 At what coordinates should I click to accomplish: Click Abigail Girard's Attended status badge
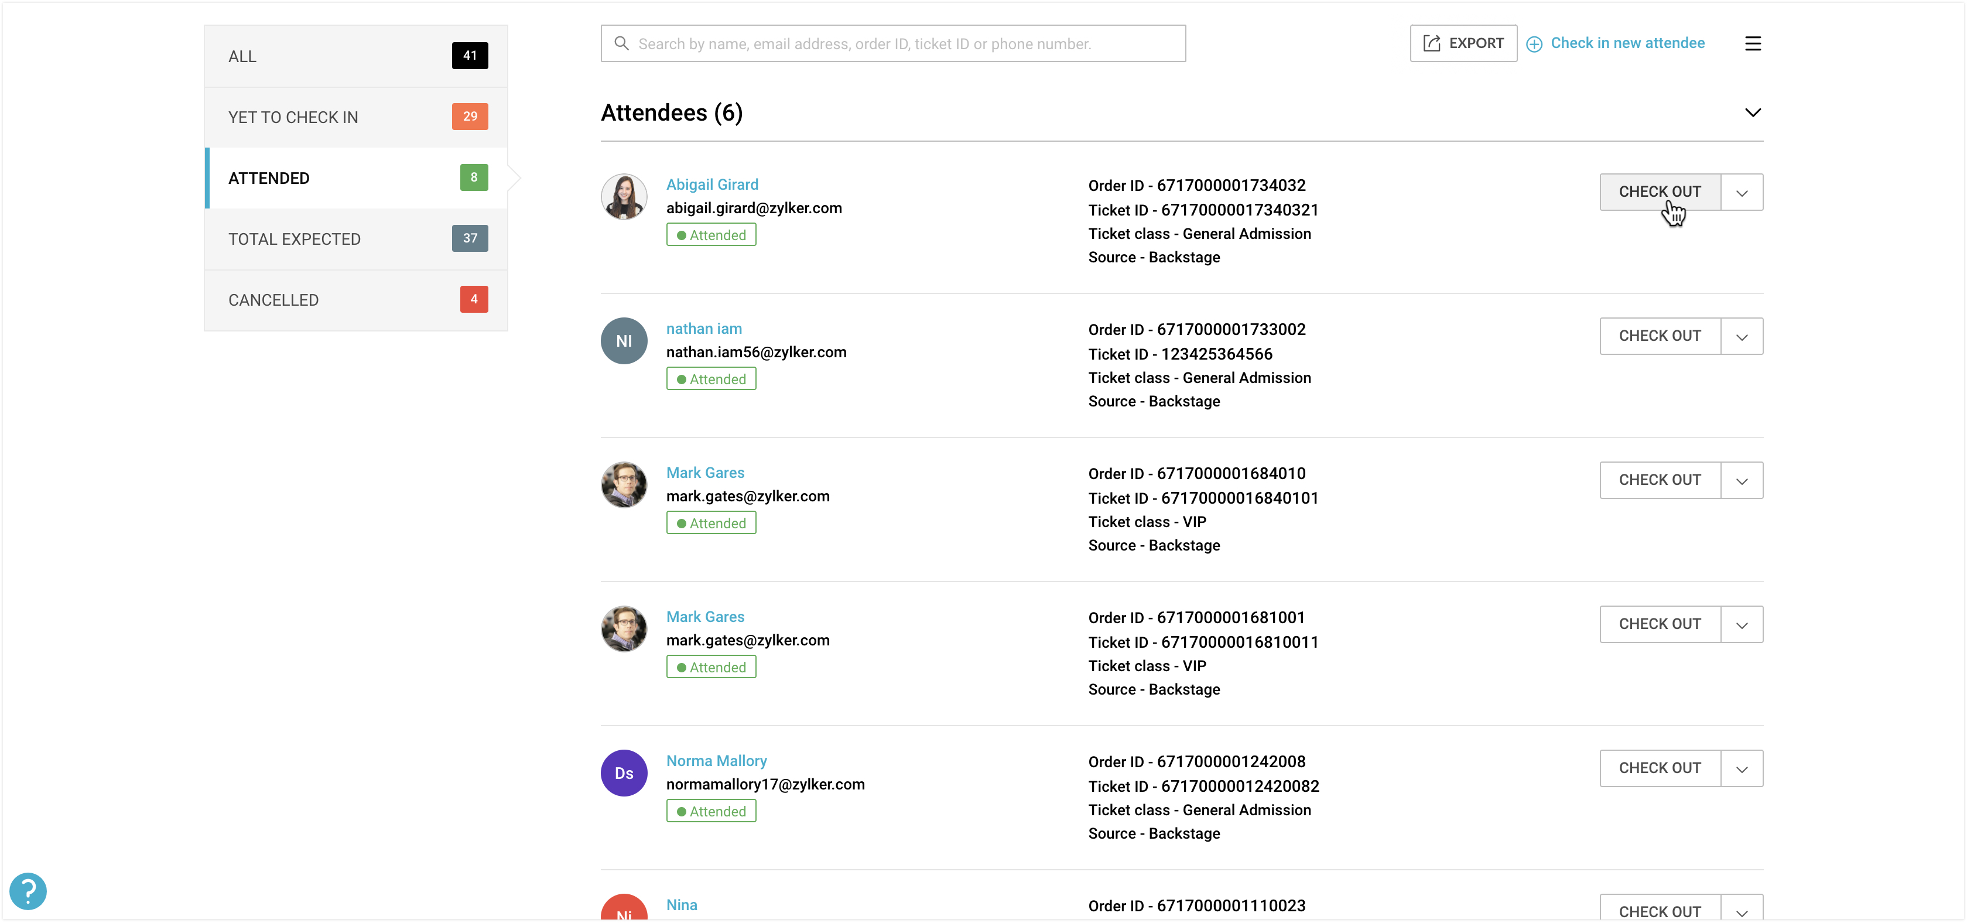click(x=711, y=235)
